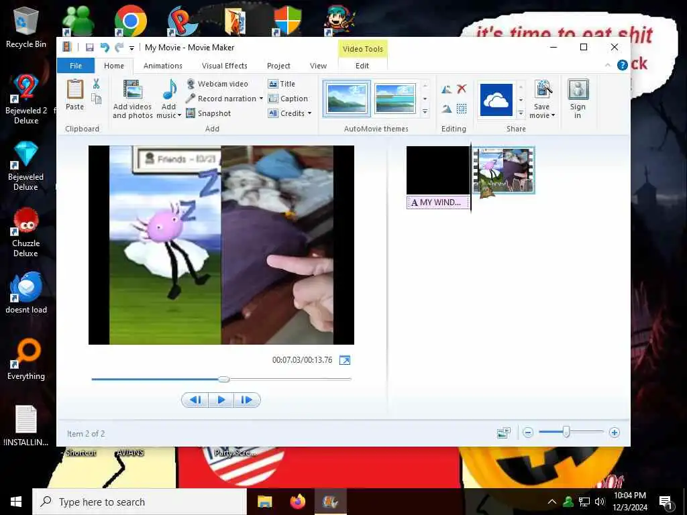The image size is (687, 515).
Task: Open Customize Quick Access Toolbar dropdown
Action: click(x=131, y=48)
